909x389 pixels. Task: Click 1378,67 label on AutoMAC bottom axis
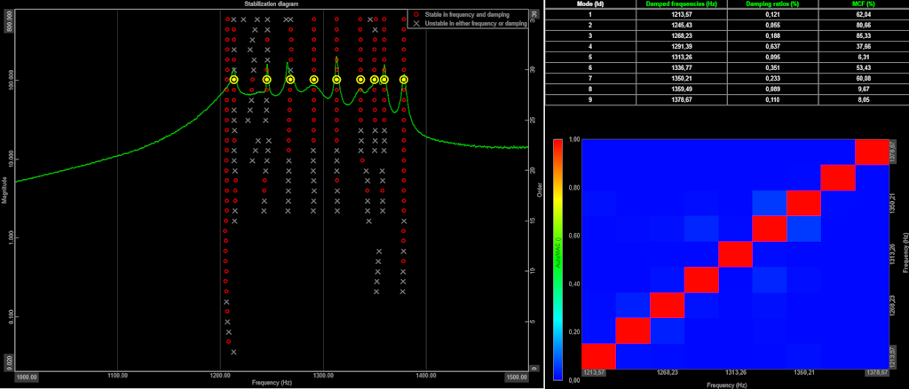click(x=877, y=373)
